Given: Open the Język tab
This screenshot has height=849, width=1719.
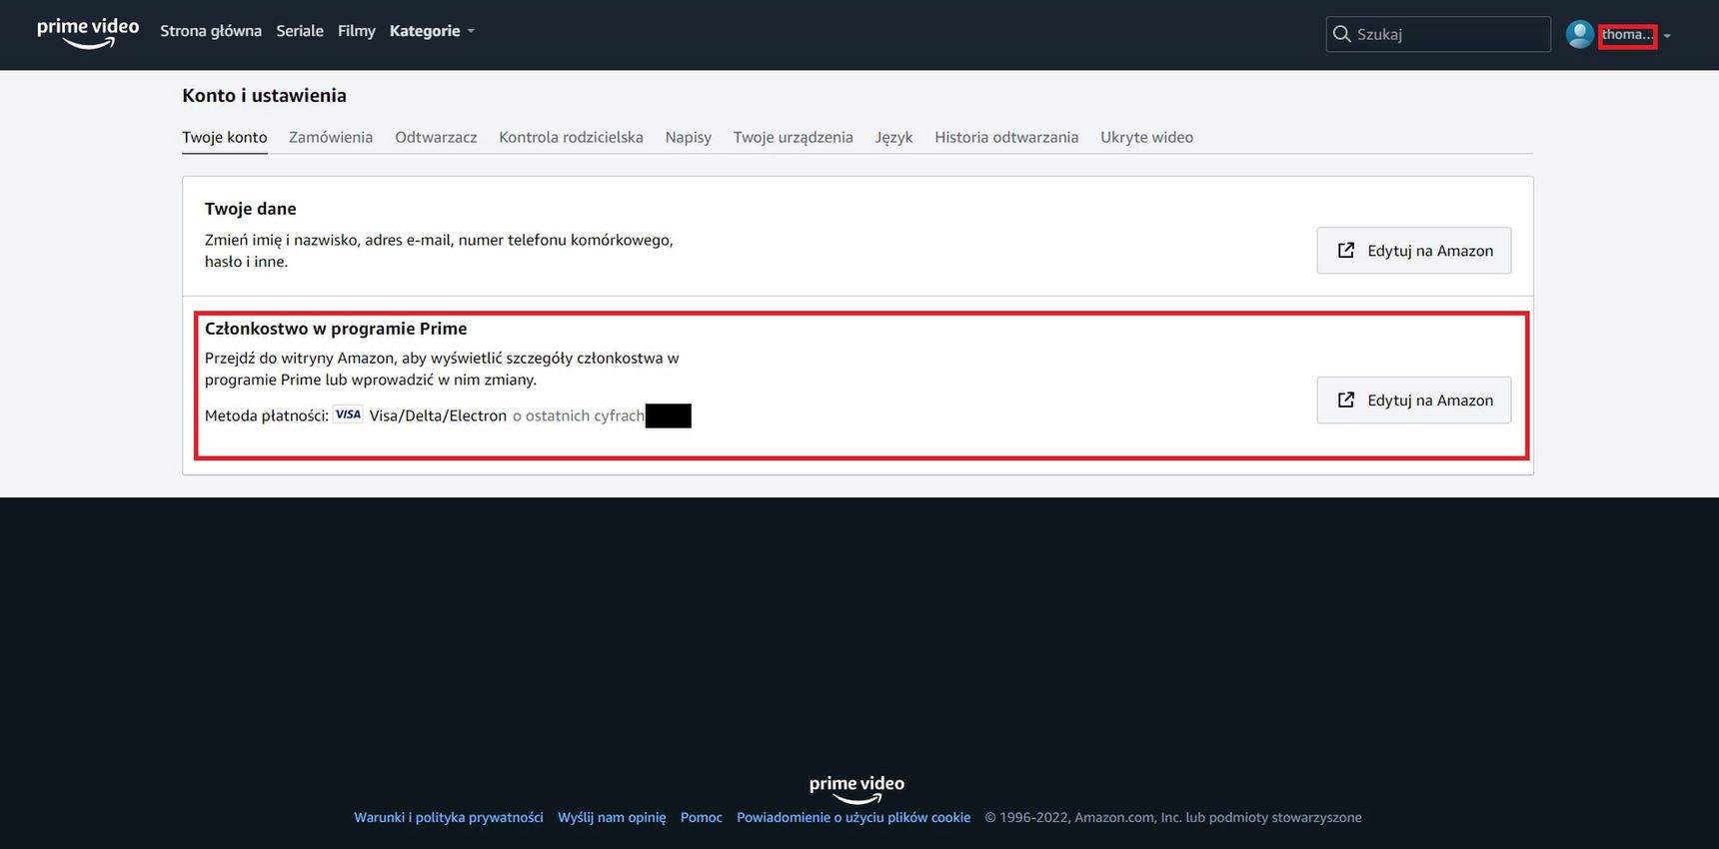Looking at the screenshot, I should [894, 137].
